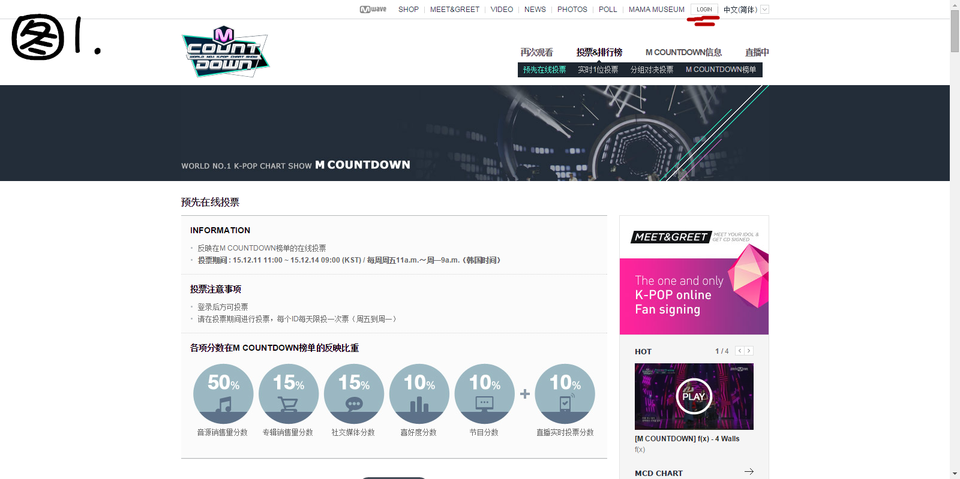Play the f(x) 4 Walls video
Viewport: 960px width, 479px height.
tap(694, 396)
